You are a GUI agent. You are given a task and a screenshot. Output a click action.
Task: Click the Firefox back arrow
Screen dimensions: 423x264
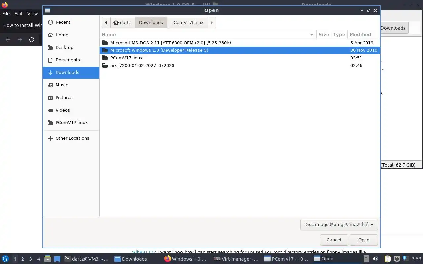8,40
